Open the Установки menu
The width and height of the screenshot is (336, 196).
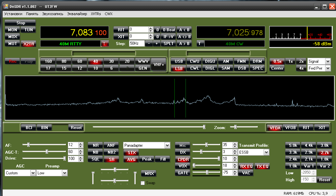[x=13, y=14]
